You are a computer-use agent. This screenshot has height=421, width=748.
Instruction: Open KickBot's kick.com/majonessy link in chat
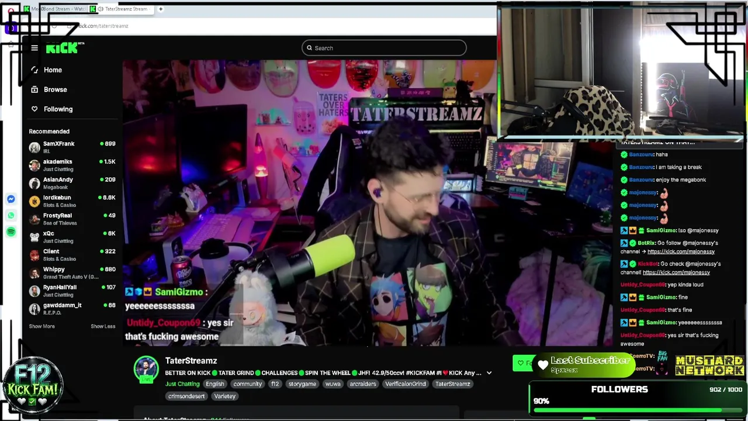(676, 272)
